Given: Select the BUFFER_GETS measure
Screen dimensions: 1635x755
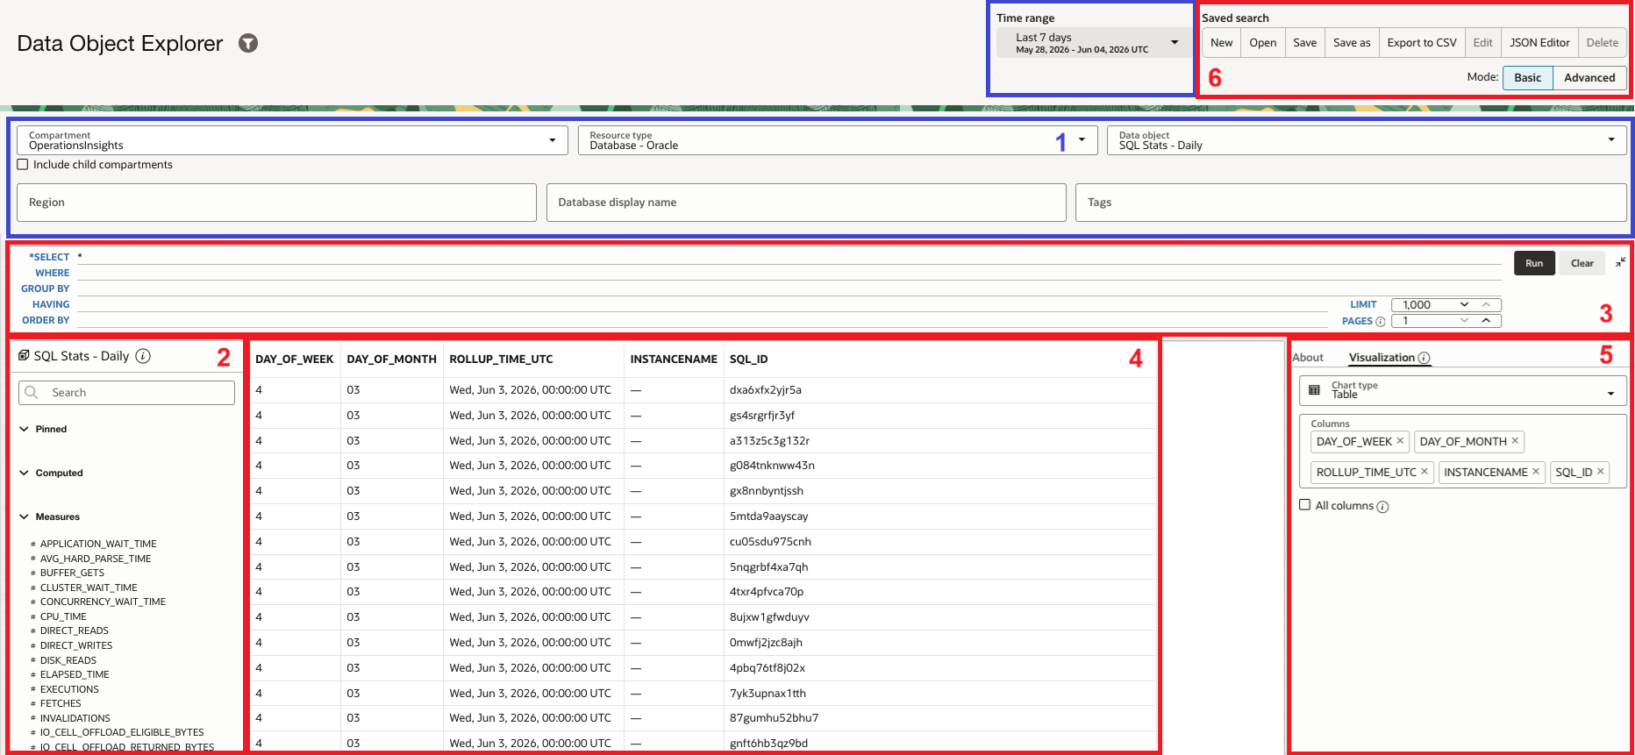Looking at the screenshot, I should click(x=72, y=573).
